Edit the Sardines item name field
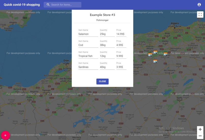 88,67
